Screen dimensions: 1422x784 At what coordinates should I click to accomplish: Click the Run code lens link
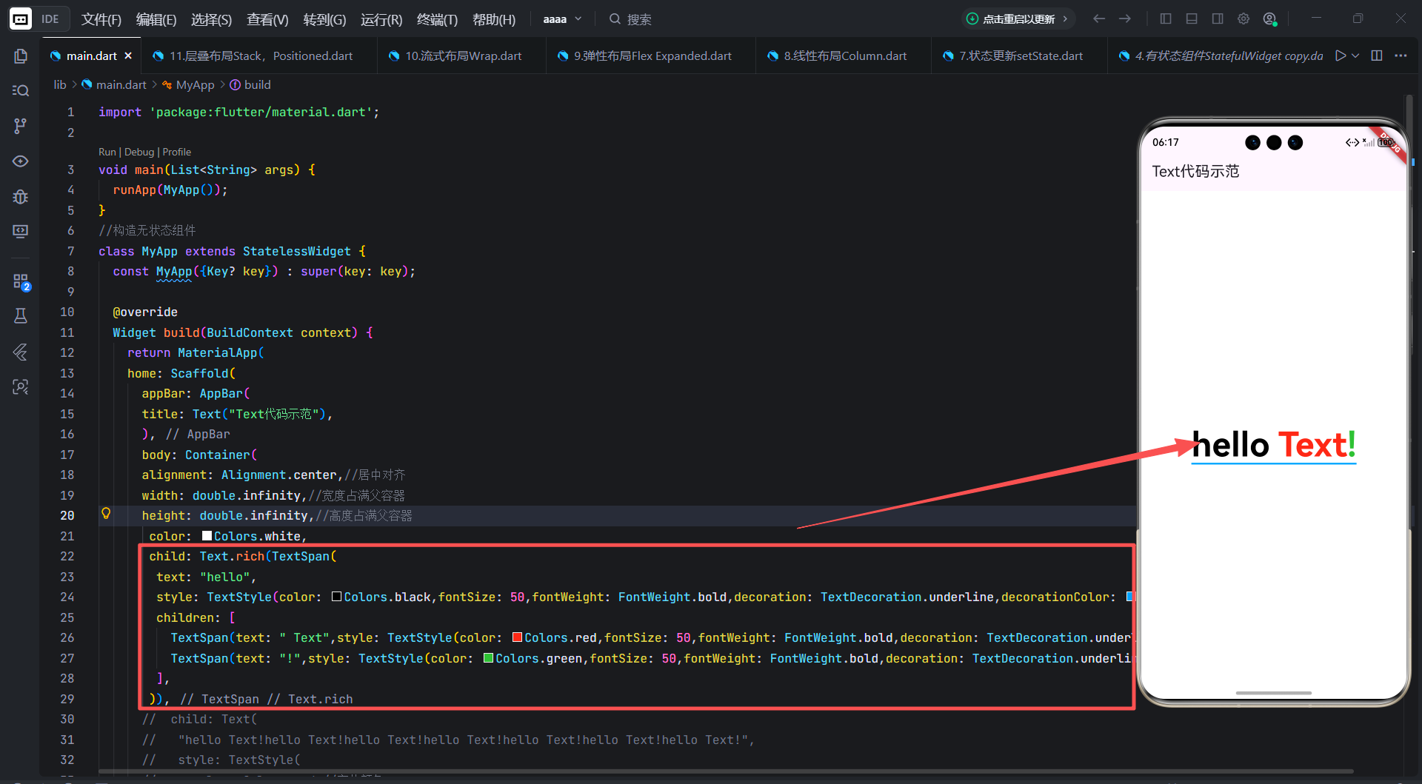(107, 152)
